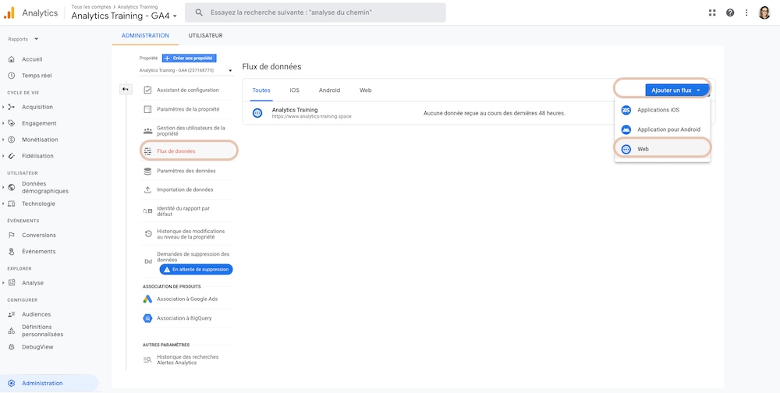Click the Audiences icon
780x393 pixels.
12,314
